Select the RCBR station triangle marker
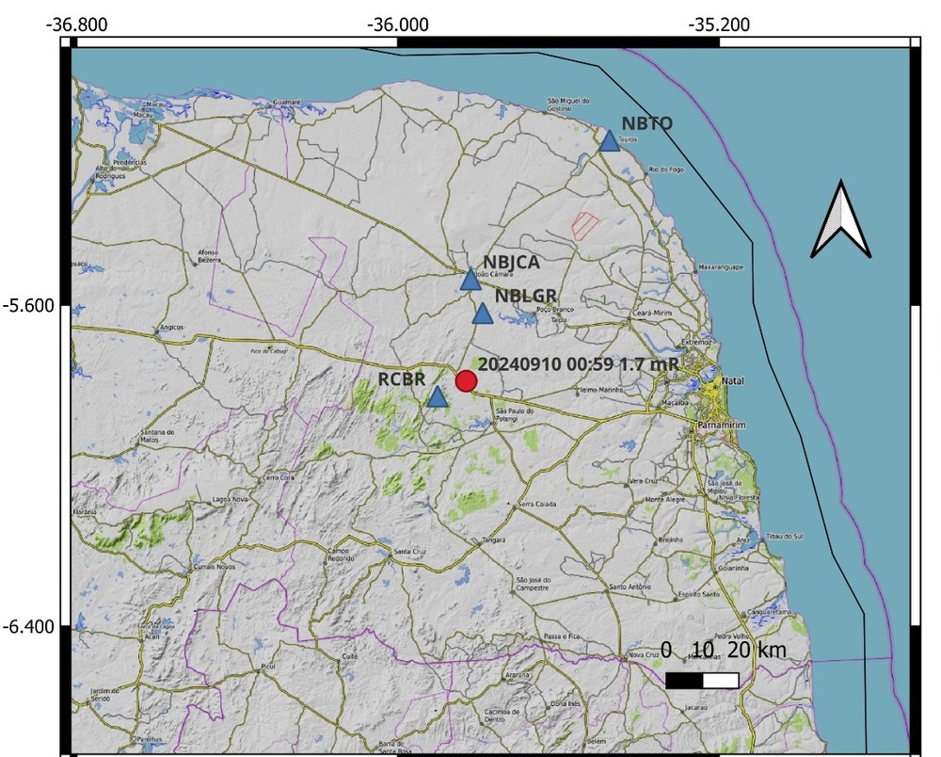941x757 pixels. coord(438,396)
